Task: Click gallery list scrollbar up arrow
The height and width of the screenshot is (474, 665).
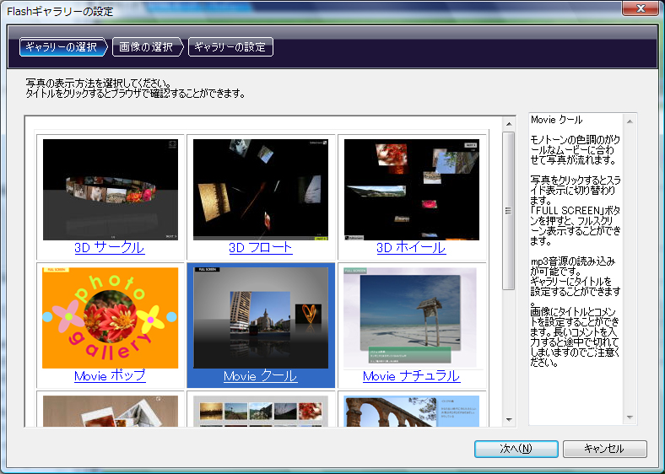Action: pos(509,124)
